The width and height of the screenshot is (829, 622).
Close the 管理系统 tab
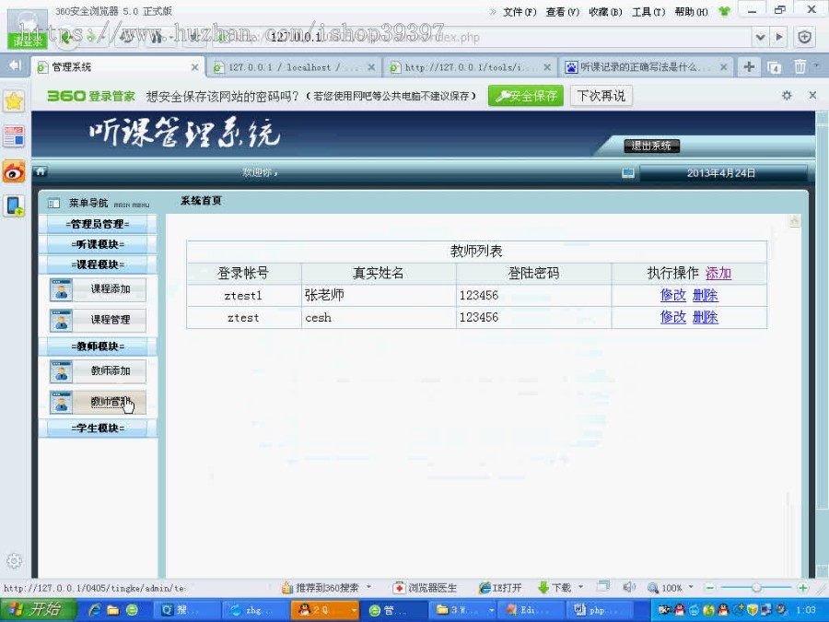tap(194, 67)
